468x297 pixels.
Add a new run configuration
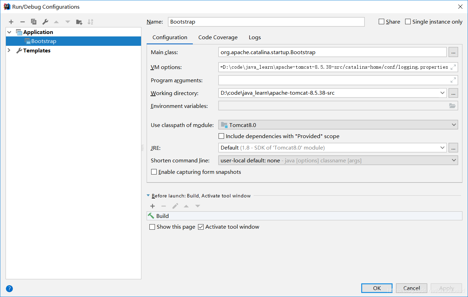click(11, 22)
